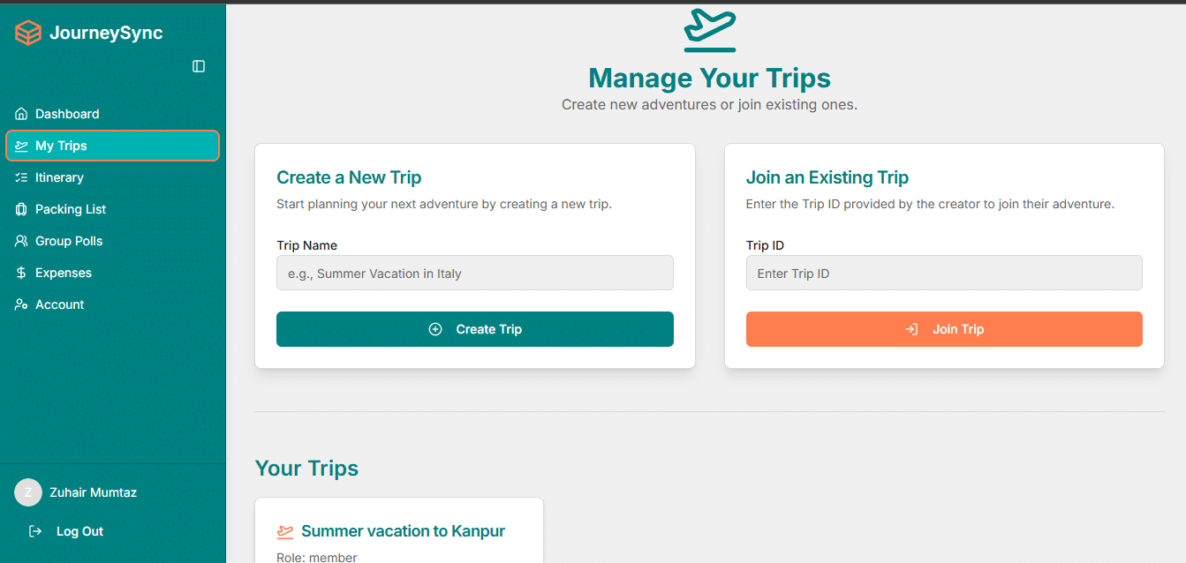
Task: Click the Enter Trip ID field
Action: point(943,274)
